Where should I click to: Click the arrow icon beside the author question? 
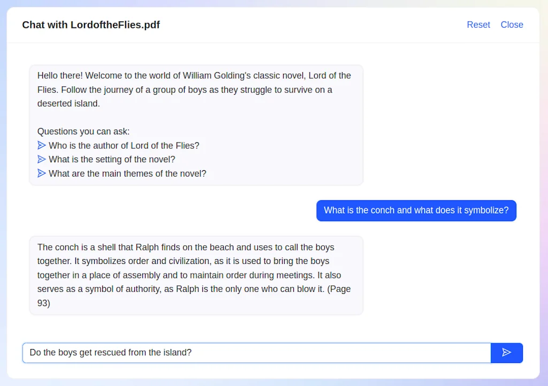click(x=42, y=145)
